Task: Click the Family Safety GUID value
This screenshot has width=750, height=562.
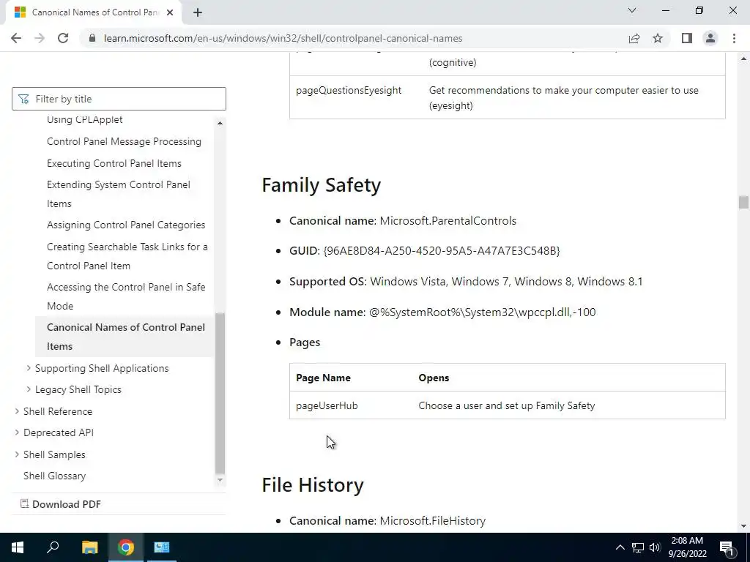Action: click(x=442, y=251)
